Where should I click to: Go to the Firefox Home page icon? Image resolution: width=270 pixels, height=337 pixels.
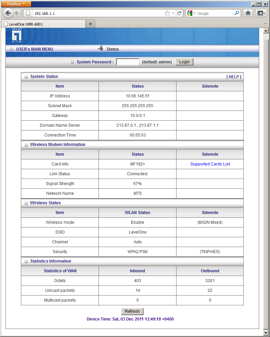pos(248,13)
